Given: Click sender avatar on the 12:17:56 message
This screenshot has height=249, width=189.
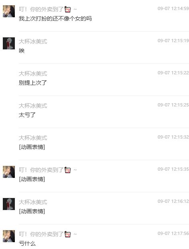Looking at the screenshot, I should tap(9, 236).
